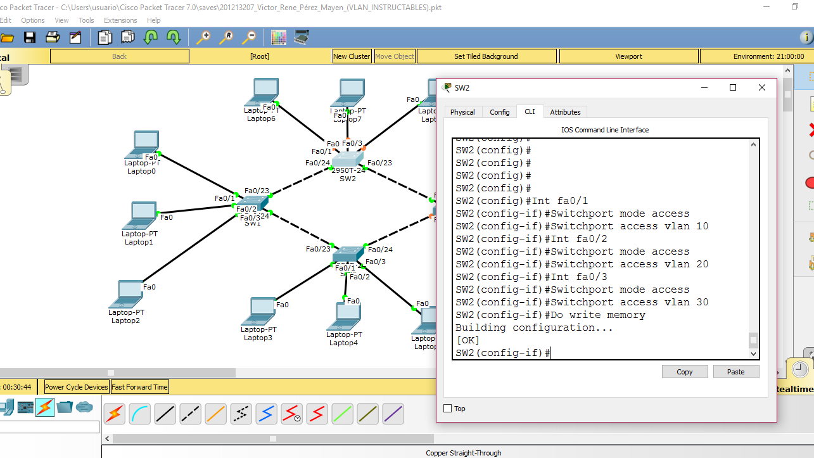Click the New Cluster button
The height and width of the screenshot is (458, 814).
tap(352, 56)
